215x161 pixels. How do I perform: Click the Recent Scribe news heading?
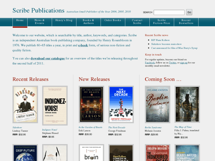tap(156, 35)
